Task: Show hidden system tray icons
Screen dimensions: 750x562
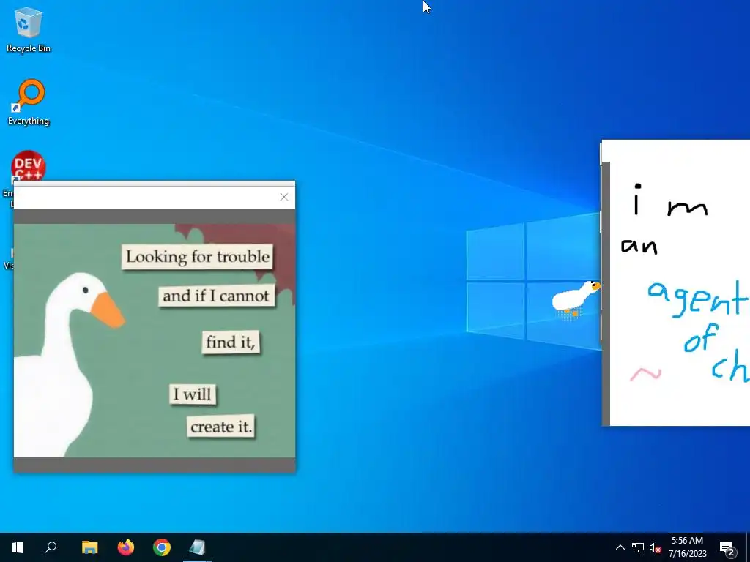Action: click(620, 547)
